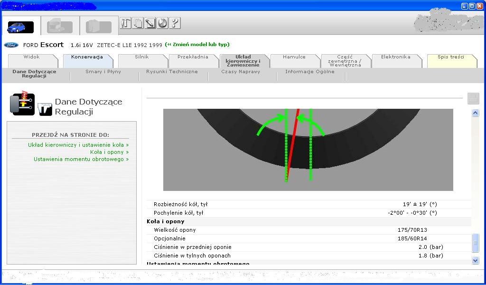The height and width of the screenshot is (285, 486).
Task: Click the print icon above the scrollbar
Action: click(x=473, y=98)
